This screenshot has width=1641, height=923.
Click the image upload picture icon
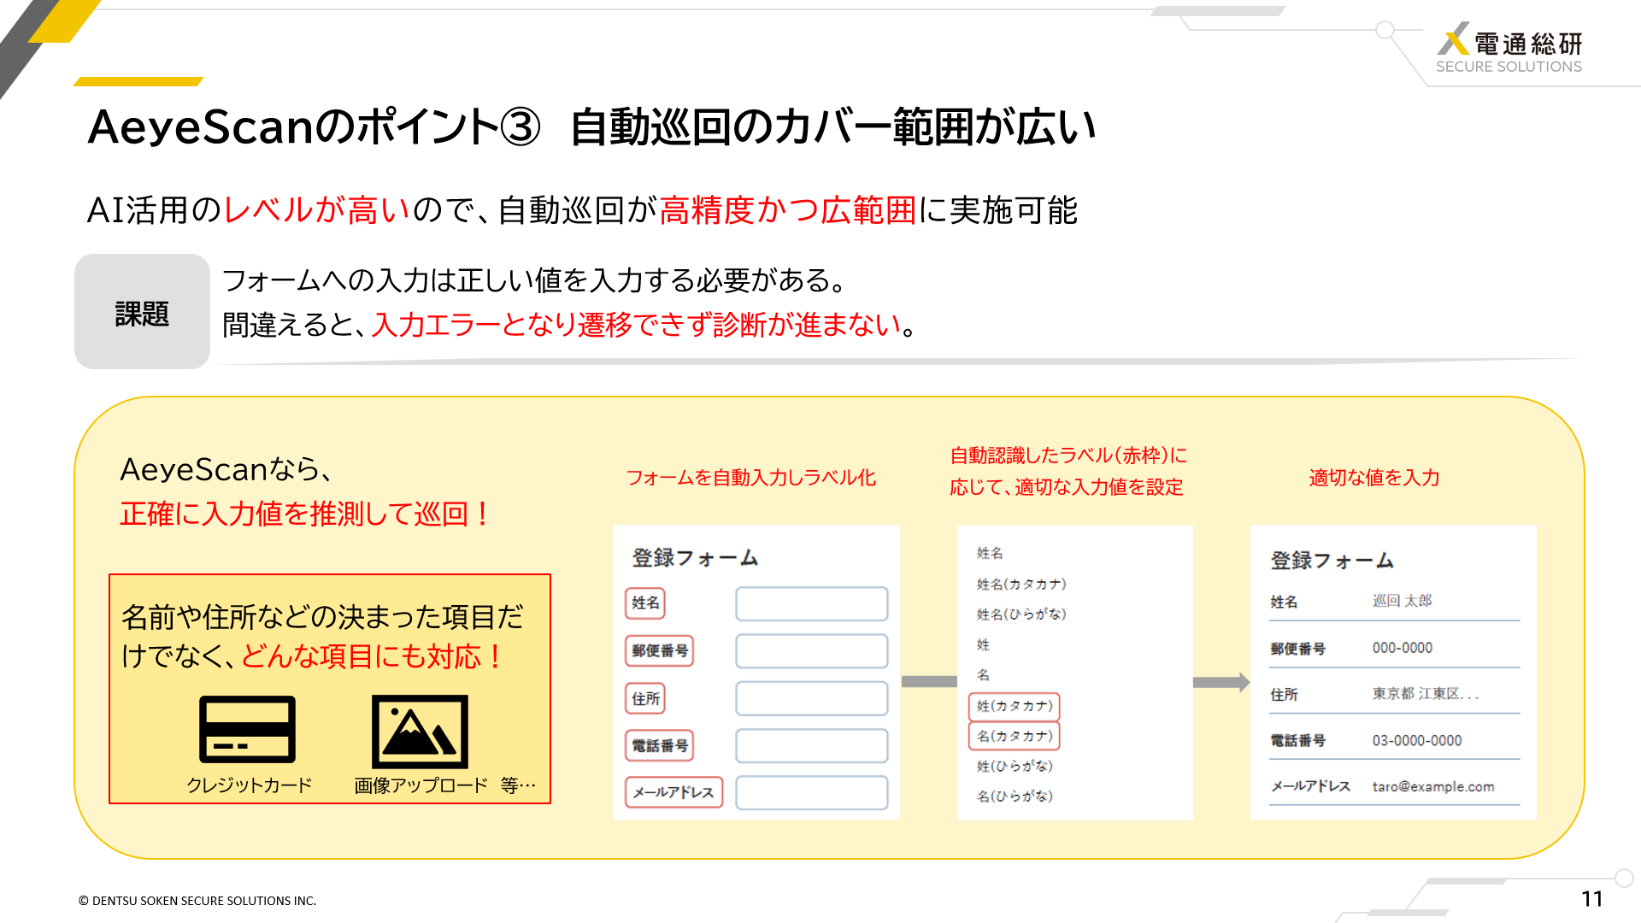[420, 732]
